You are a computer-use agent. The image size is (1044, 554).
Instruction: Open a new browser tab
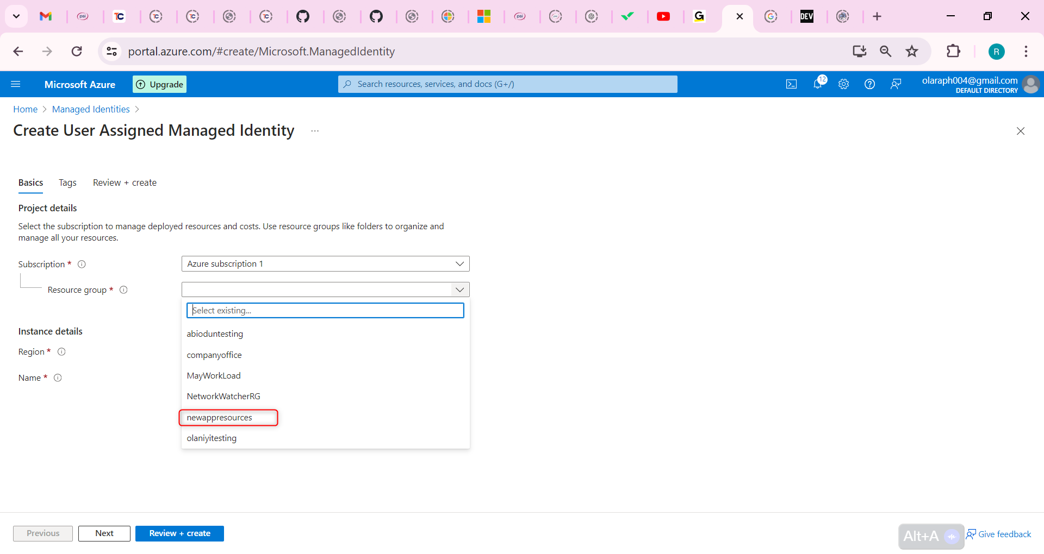877,16
